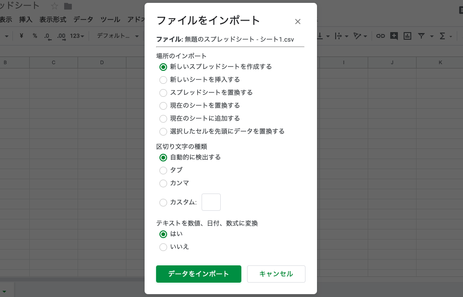463x297 pixels.
Task: Choose 現在のシートを置換する radio button
Action: click(x=163, y=106)
